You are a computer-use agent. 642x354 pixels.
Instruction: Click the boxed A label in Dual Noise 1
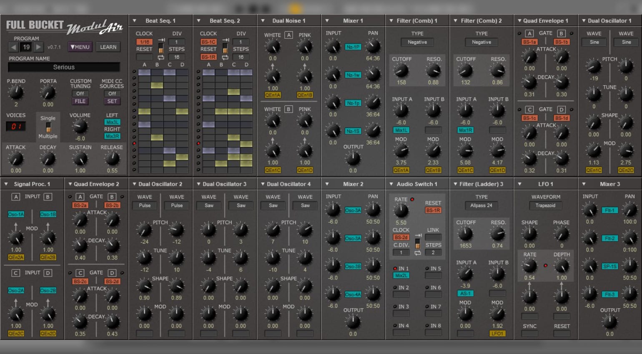(x=288, y=35)
